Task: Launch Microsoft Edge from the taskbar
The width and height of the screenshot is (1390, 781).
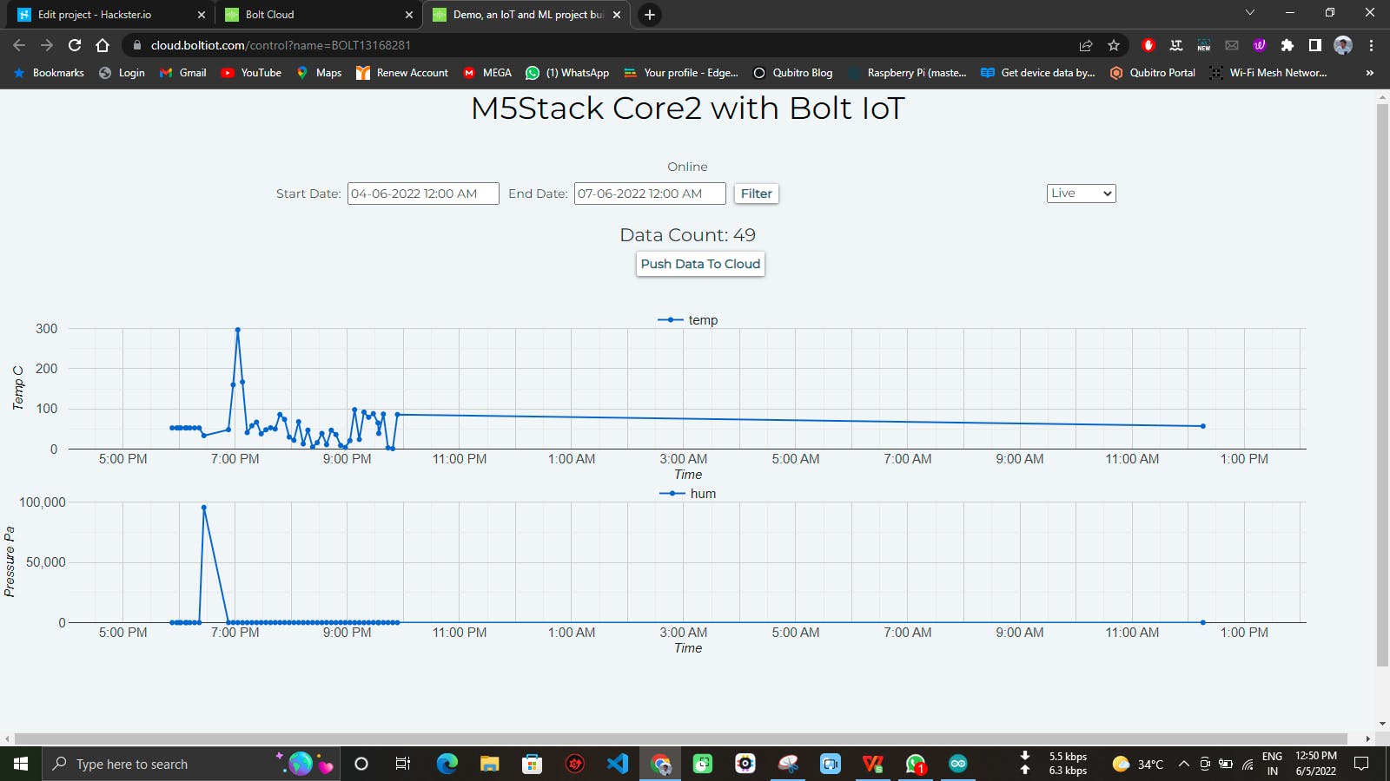Action: point(447,764)
